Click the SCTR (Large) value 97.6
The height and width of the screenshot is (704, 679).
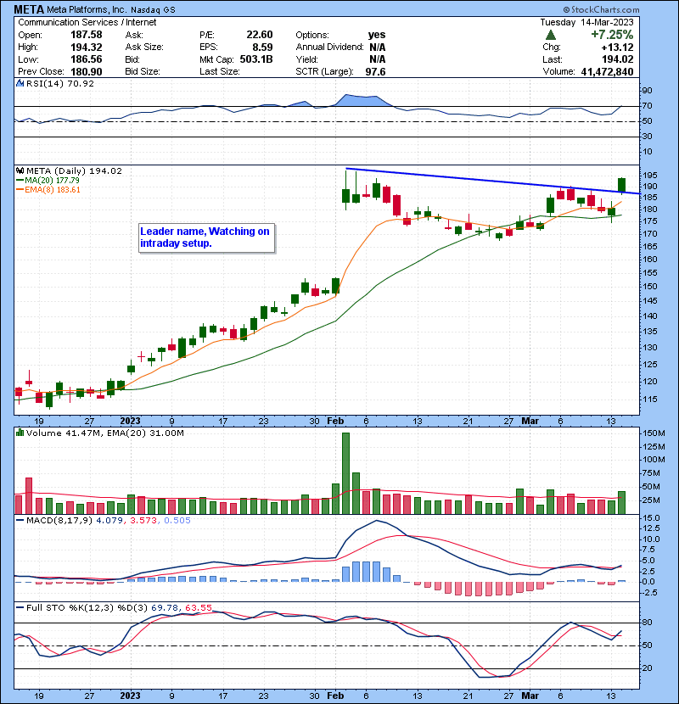(x=375, y=72)
